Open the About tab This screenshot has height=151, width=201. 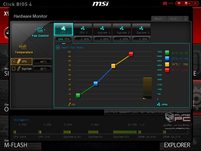pos(159,19)
